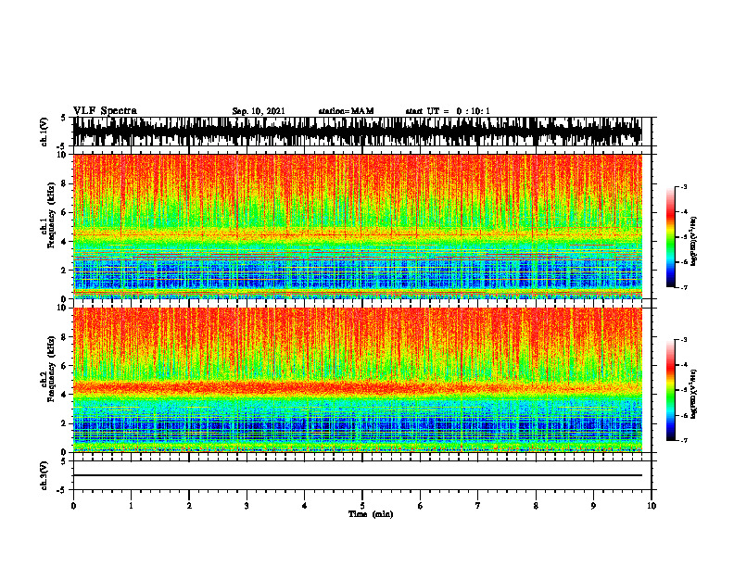The image size is (734, 567).
Task: Click the flat ch.3 voltage trace line
Action: click(357, 475)
